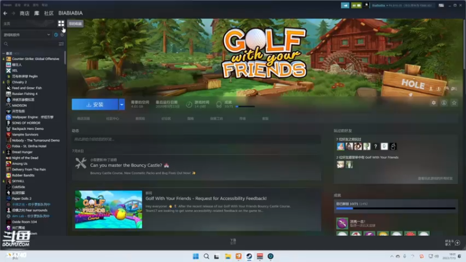Open the blue announcements icon
This screenshot has width=466, height=262.
(x=345, y=5)
